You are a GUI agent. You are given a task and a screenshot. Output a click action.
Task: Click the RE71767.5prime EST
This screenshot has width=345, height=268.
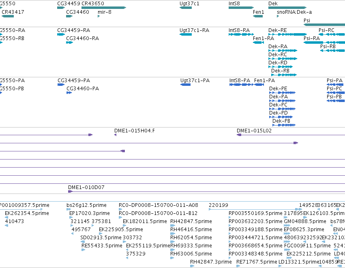coord(238,266)
